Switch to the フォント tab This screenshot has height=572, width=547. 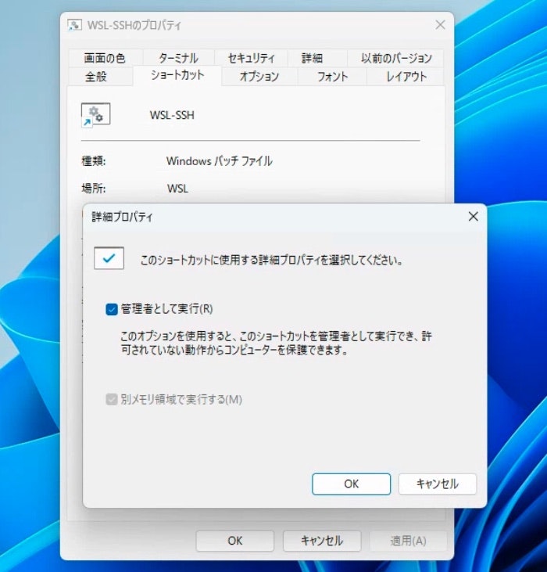[x=332, y=77]
